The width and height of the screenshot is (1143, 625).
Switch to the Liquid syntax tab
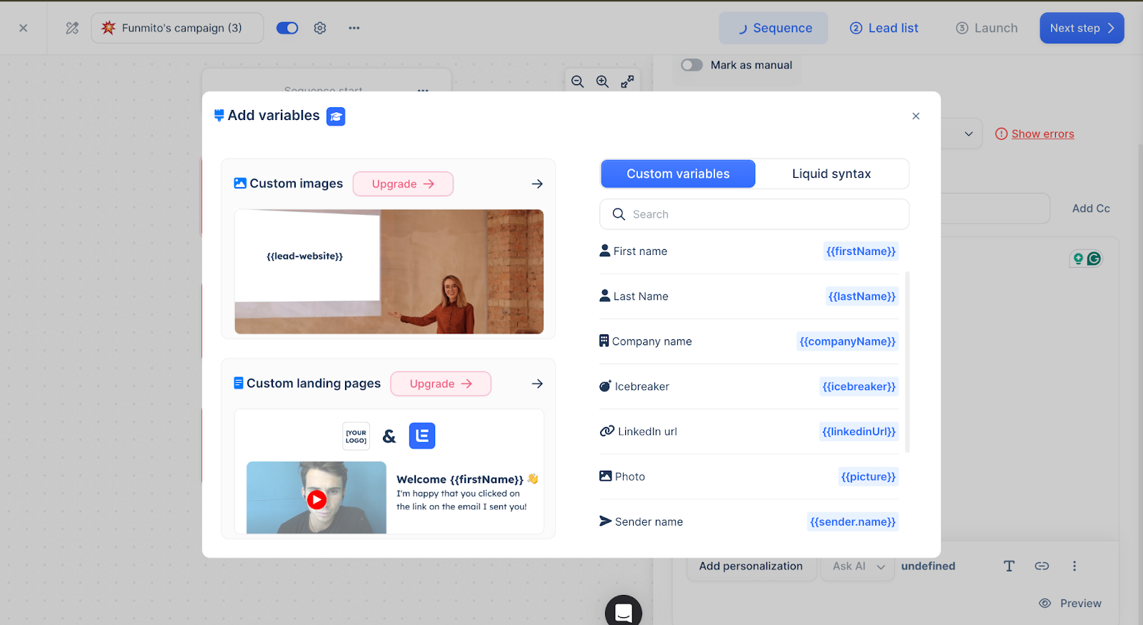[832, 174]
